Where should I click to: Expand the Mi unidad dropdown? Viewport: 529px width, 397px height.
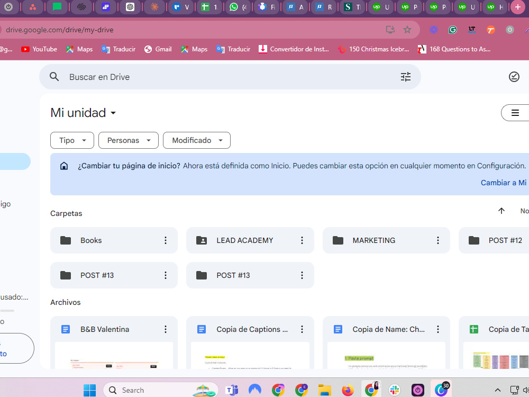tap(83, 113)
